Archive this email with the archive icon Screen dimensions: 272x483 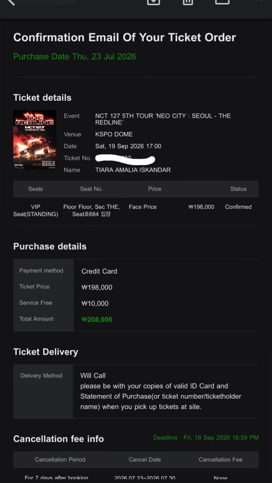(x=153, y=2)
